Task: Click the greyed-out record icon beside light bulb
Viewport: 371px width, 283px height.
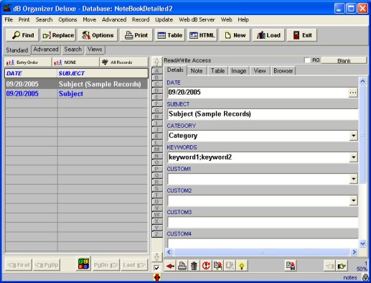Action: coord(230,266)
